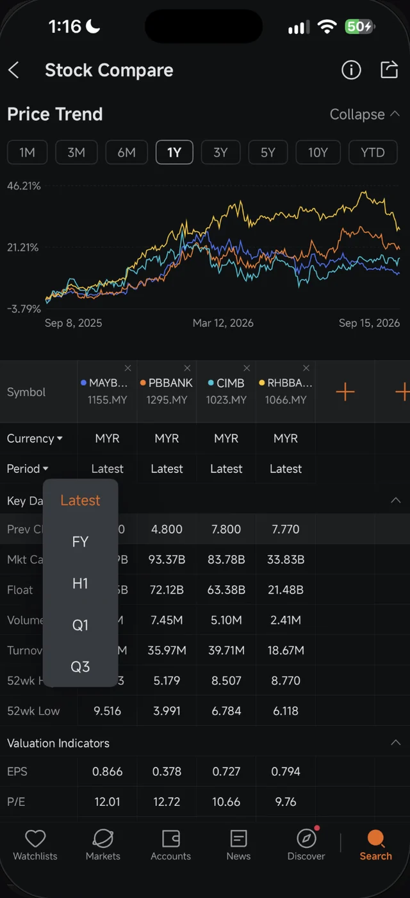Tap MAYBANK EPS value 0.866

coord(107,771)
